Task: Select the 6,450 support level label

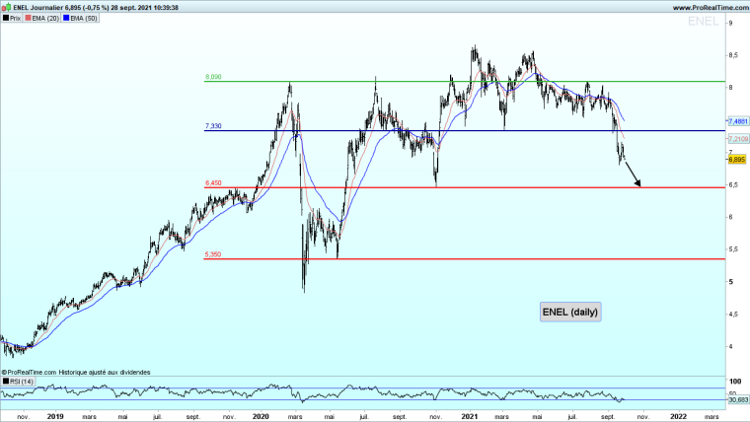Action: 213,183
